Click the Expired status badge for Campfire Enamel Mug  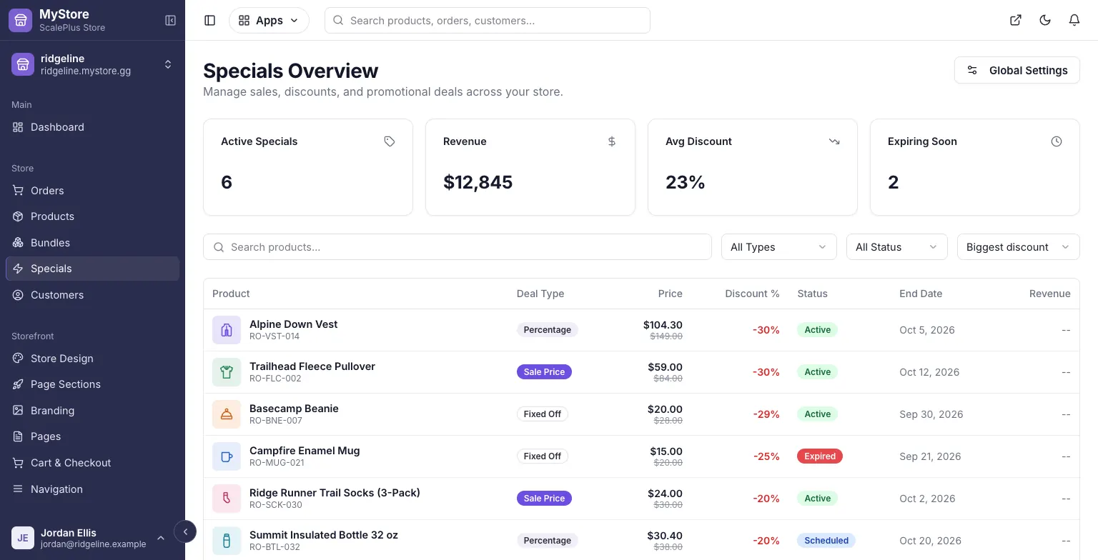[x=820, y=456]
